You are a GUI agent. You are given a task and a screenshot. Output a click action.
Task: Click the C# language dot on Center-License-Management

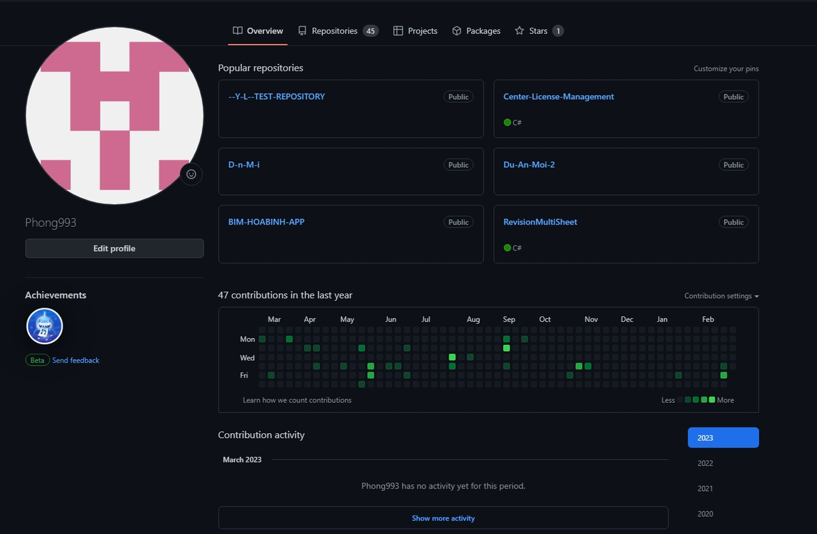pos(507,122)
